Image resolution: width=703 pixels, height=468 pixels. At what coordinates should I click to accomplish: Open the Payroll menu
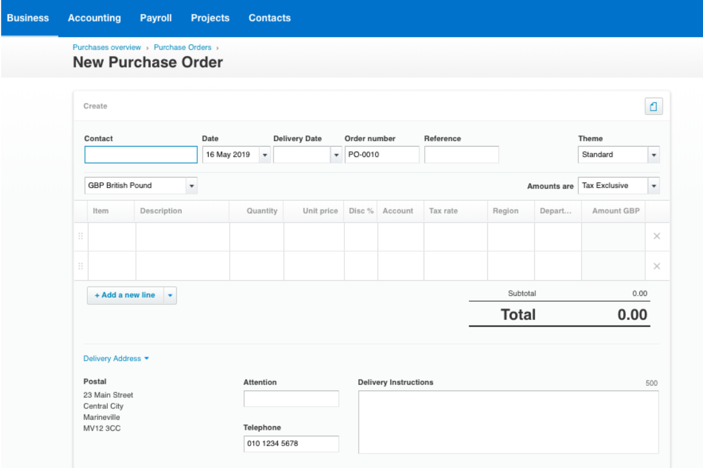(156, 18)
